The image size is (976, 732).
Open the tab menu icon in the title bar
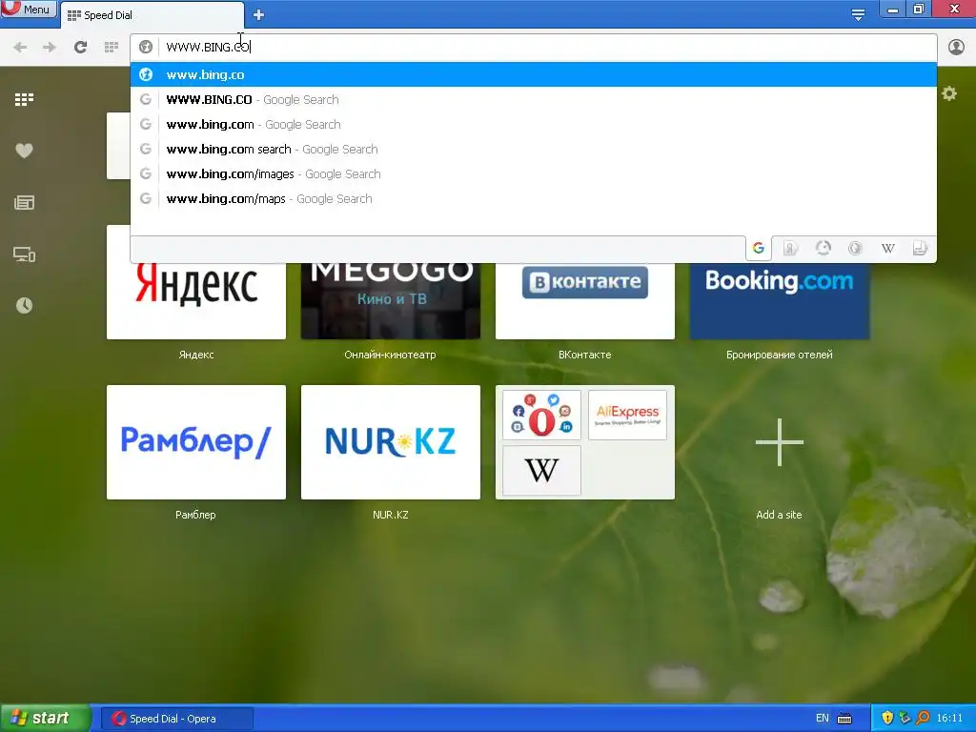click(858, 14)
